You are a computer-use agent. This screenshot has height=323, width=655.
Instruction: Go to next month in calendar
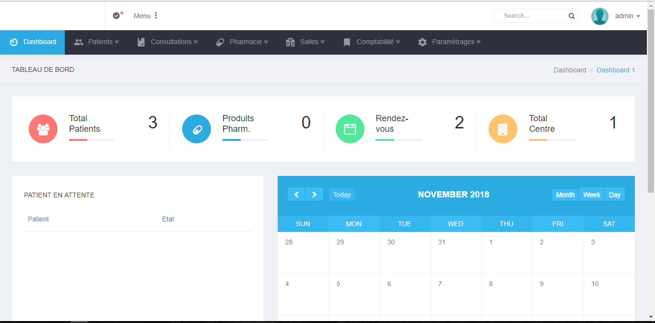tap(314, 195)
